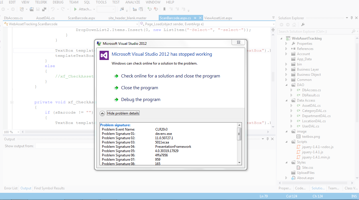
Task: Click the Redo toolbar icon
Action: click(x=63, y=9)
